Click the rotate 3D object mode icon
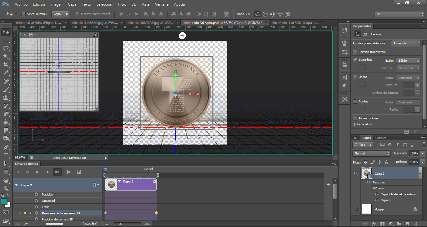427x227 pixels. click(x=257, y=14)
